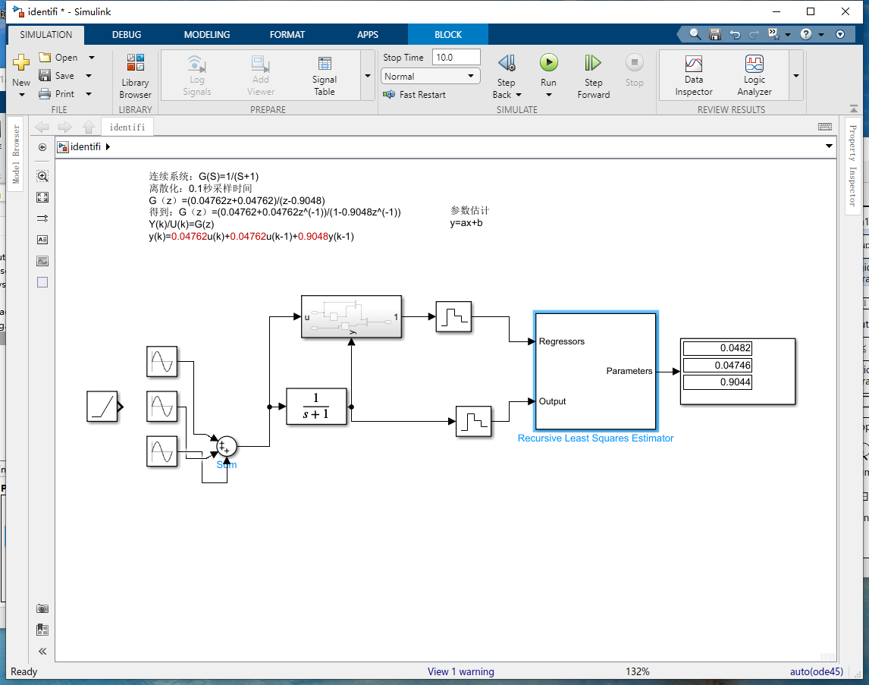
Task: Select the Display block showing 0.0482
Action: pyautogui.click(x=738, y=371)
